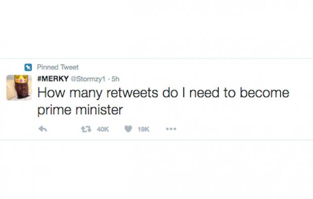
Task: Click the blue pin icon beside Pinned Tweet
Action: (x=28, y=67)
